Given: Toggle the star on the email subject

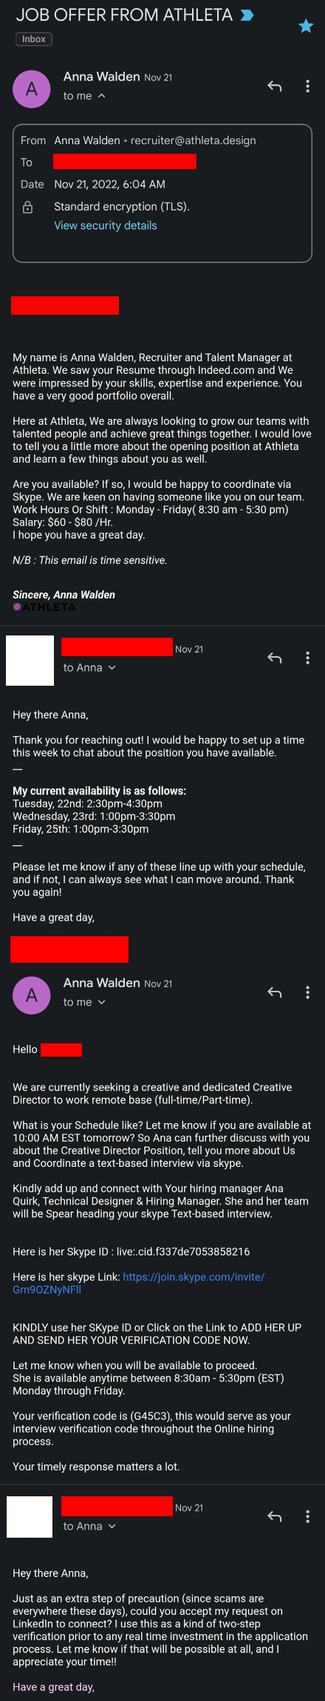Looking at the screenshot, I should click(306, 27).
